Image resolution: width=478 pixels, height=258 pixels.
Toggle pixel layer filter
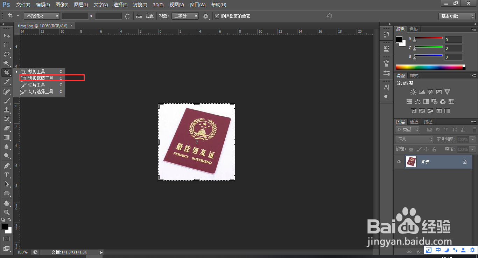pyautogui.click(x=429, y=130)
